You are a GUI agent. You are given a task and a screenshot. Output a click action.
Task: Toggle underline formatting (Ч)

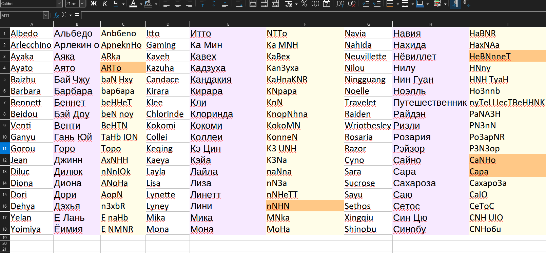point(116,4)
